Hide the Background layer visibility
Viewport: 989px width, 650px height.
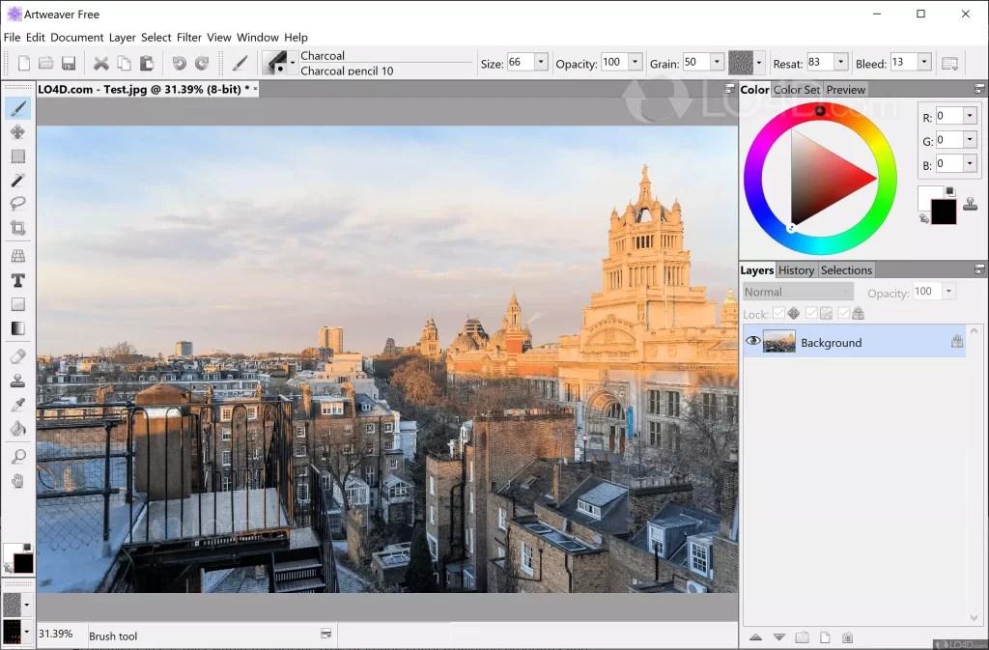click(752, 340)
